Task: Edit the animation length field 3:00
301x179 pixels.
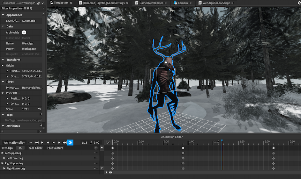Action: click(97, 143)
